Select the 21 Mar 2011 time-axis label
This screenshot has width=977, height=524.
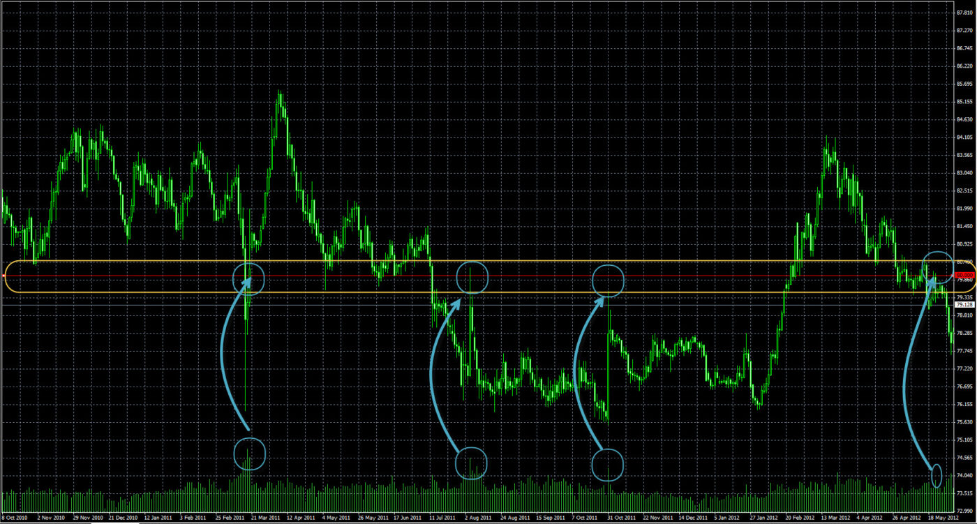[x=266, y=518]
